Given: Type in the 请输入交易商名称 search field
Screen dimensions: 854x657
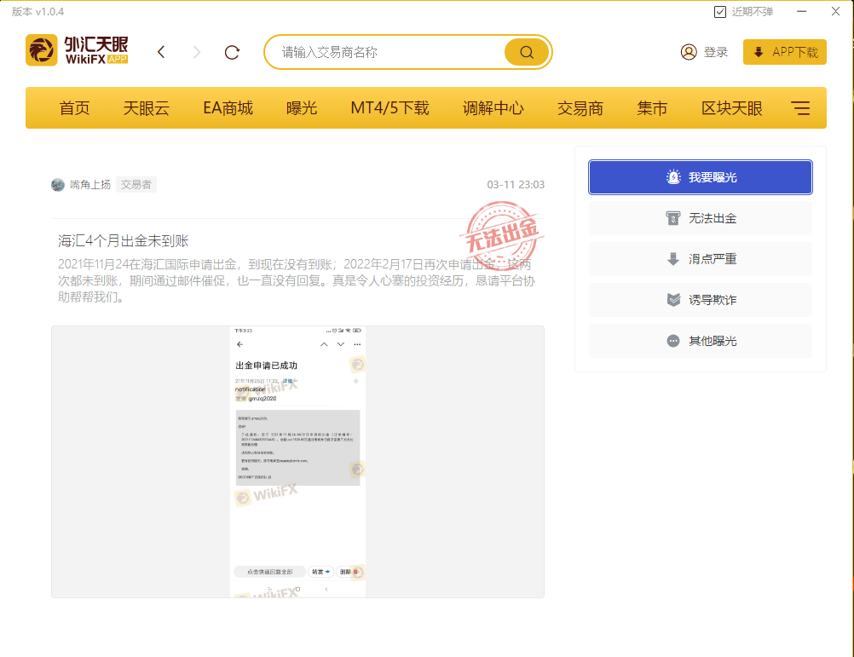Looking at the screenshot, I should tap(388, 52).
